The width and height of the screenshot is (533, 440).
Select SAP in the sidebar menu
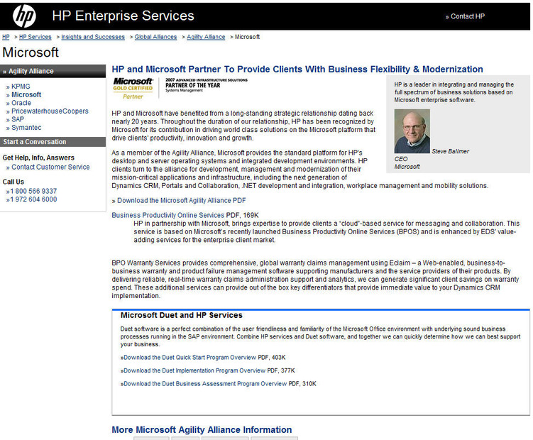pos(18,119)
